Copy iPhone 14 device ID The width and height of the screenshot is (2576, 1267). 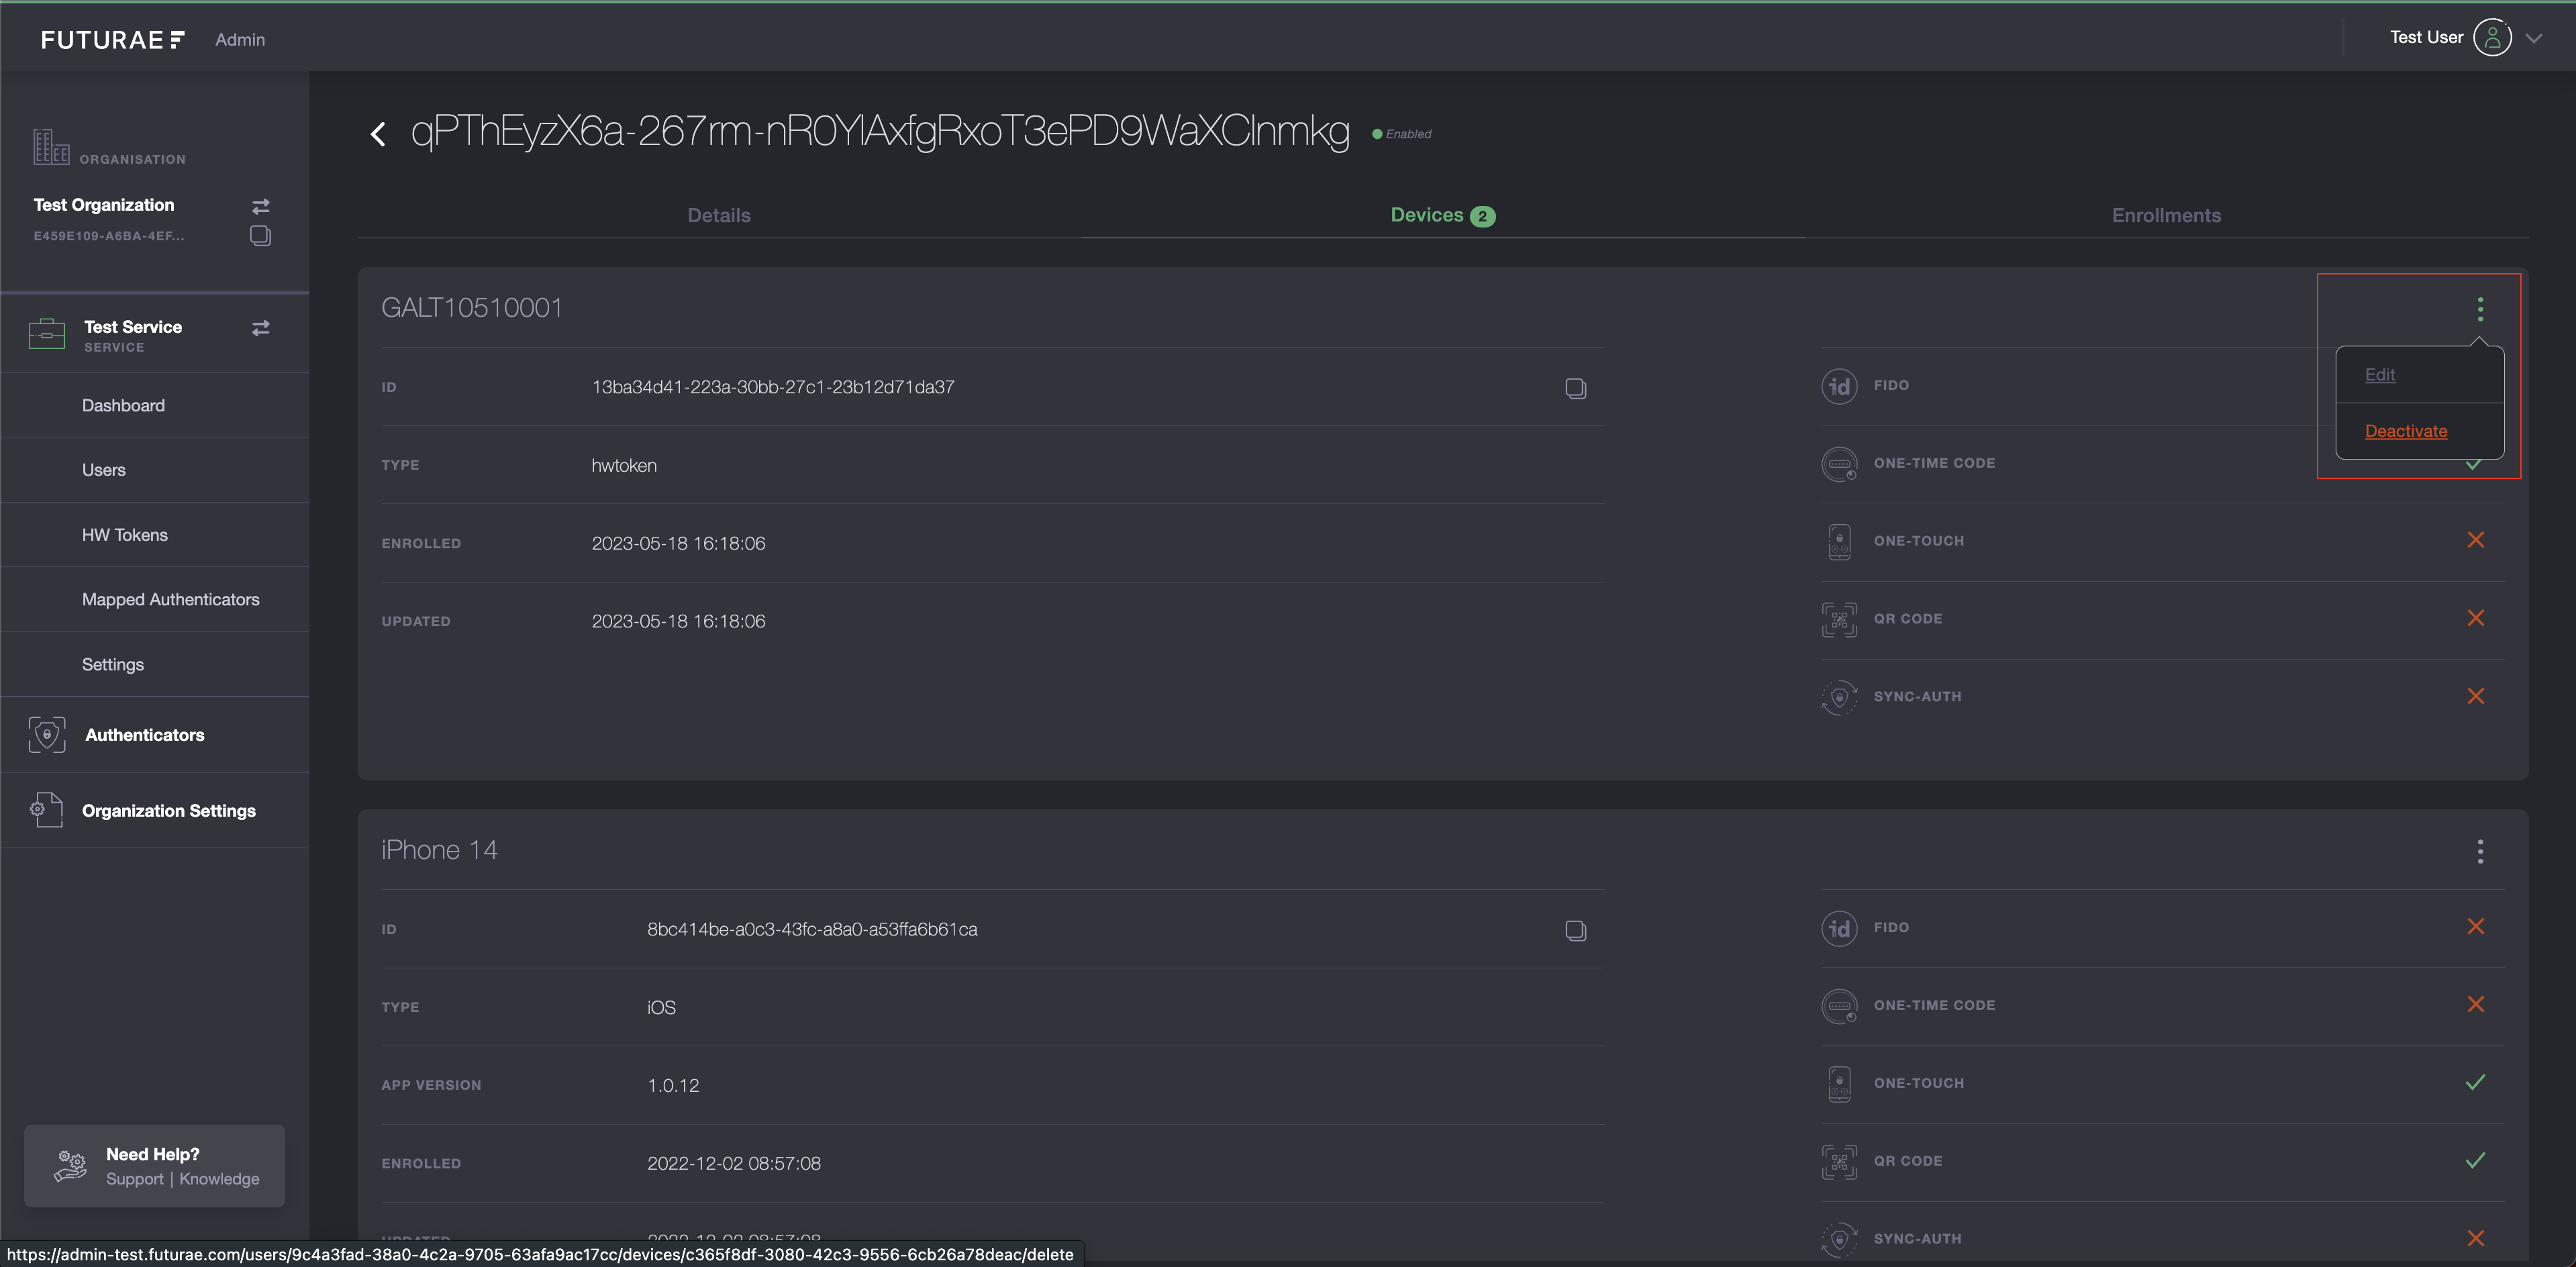point(1576,930)
